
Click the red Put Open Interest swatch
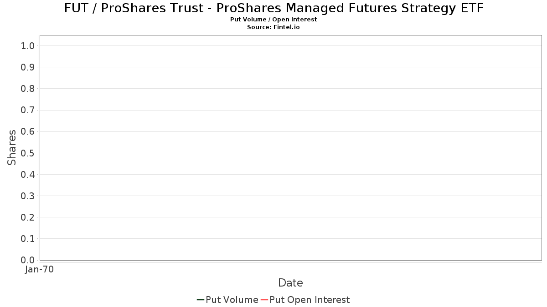(264, 300)
